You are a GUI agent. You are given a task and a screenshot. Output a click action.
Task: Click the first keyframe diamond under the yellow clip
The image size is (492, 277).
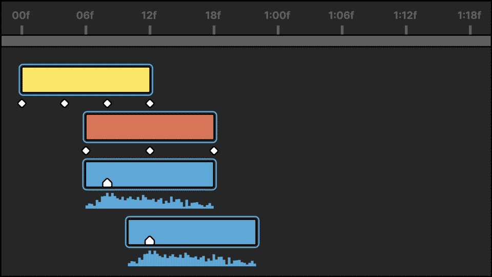coord(22,104)
